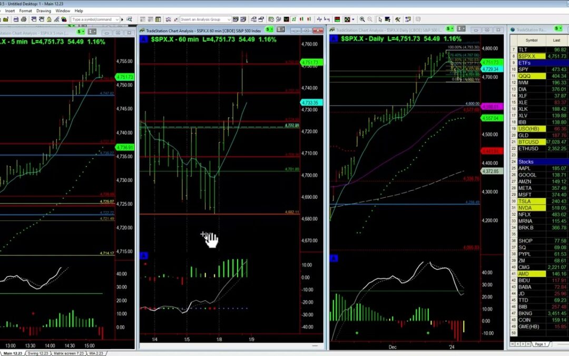
Task: Click the Stocks group header row
Action: coord(539,162)
